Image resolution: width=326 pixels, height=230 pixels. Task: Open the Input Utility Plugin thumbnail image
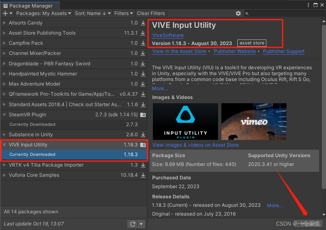(x=185, y=122)
